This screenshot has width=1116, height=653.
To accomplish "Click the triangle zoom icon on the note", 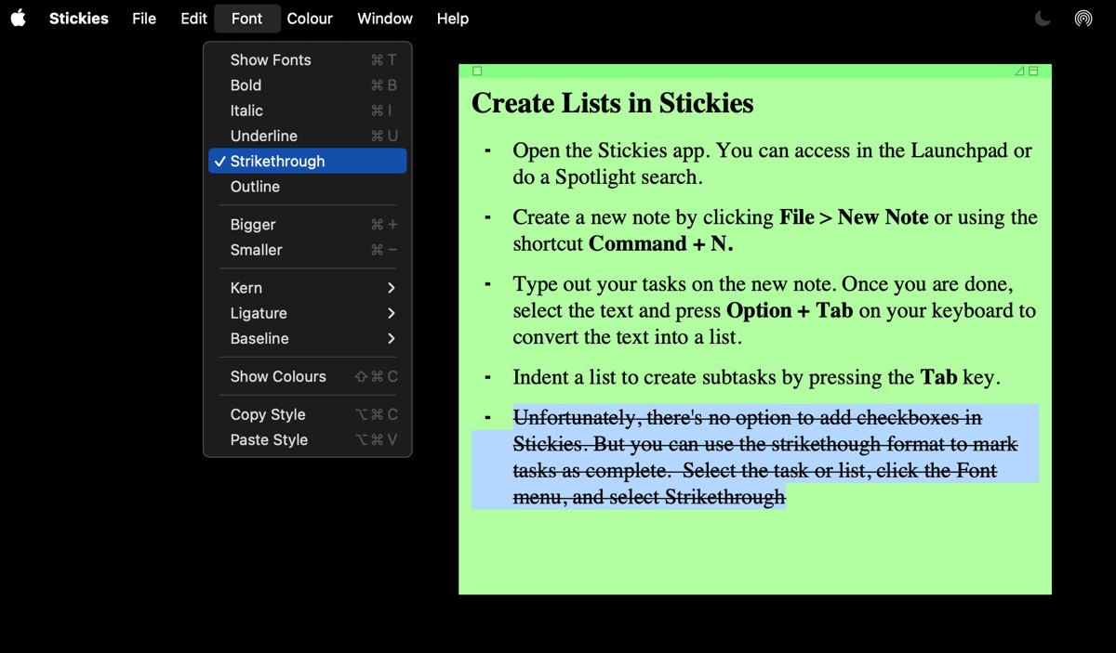I will [x=1019, y=71].
